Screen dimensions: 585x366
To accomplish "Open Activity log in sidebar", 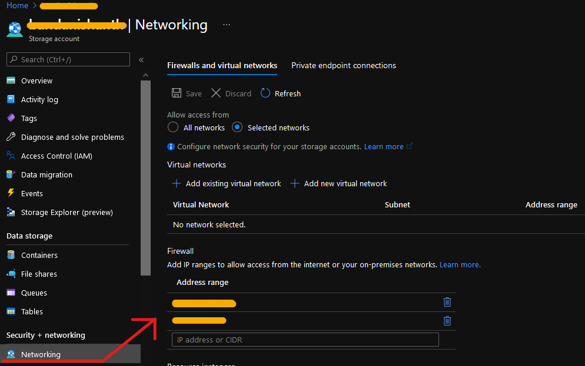I will tap(39, 99).
